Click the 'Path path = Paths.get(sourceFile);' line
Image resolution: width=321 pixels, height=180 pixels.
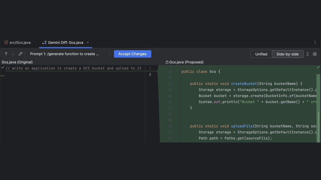coord(235,138)
